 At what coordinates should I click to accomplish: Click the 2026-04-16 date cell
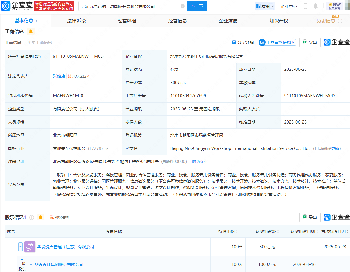click(x=305, y=264)
